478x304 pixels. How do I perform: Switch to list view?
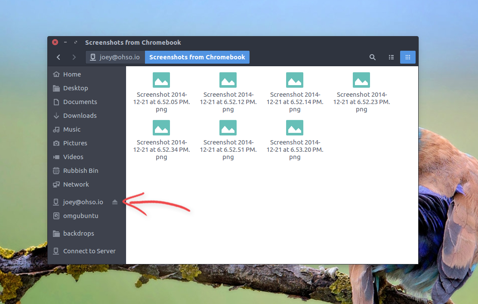391,57
